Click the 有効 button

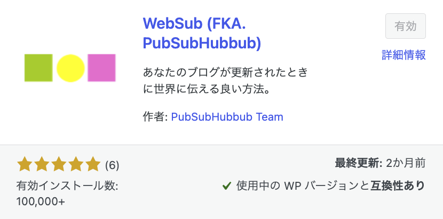406,26
